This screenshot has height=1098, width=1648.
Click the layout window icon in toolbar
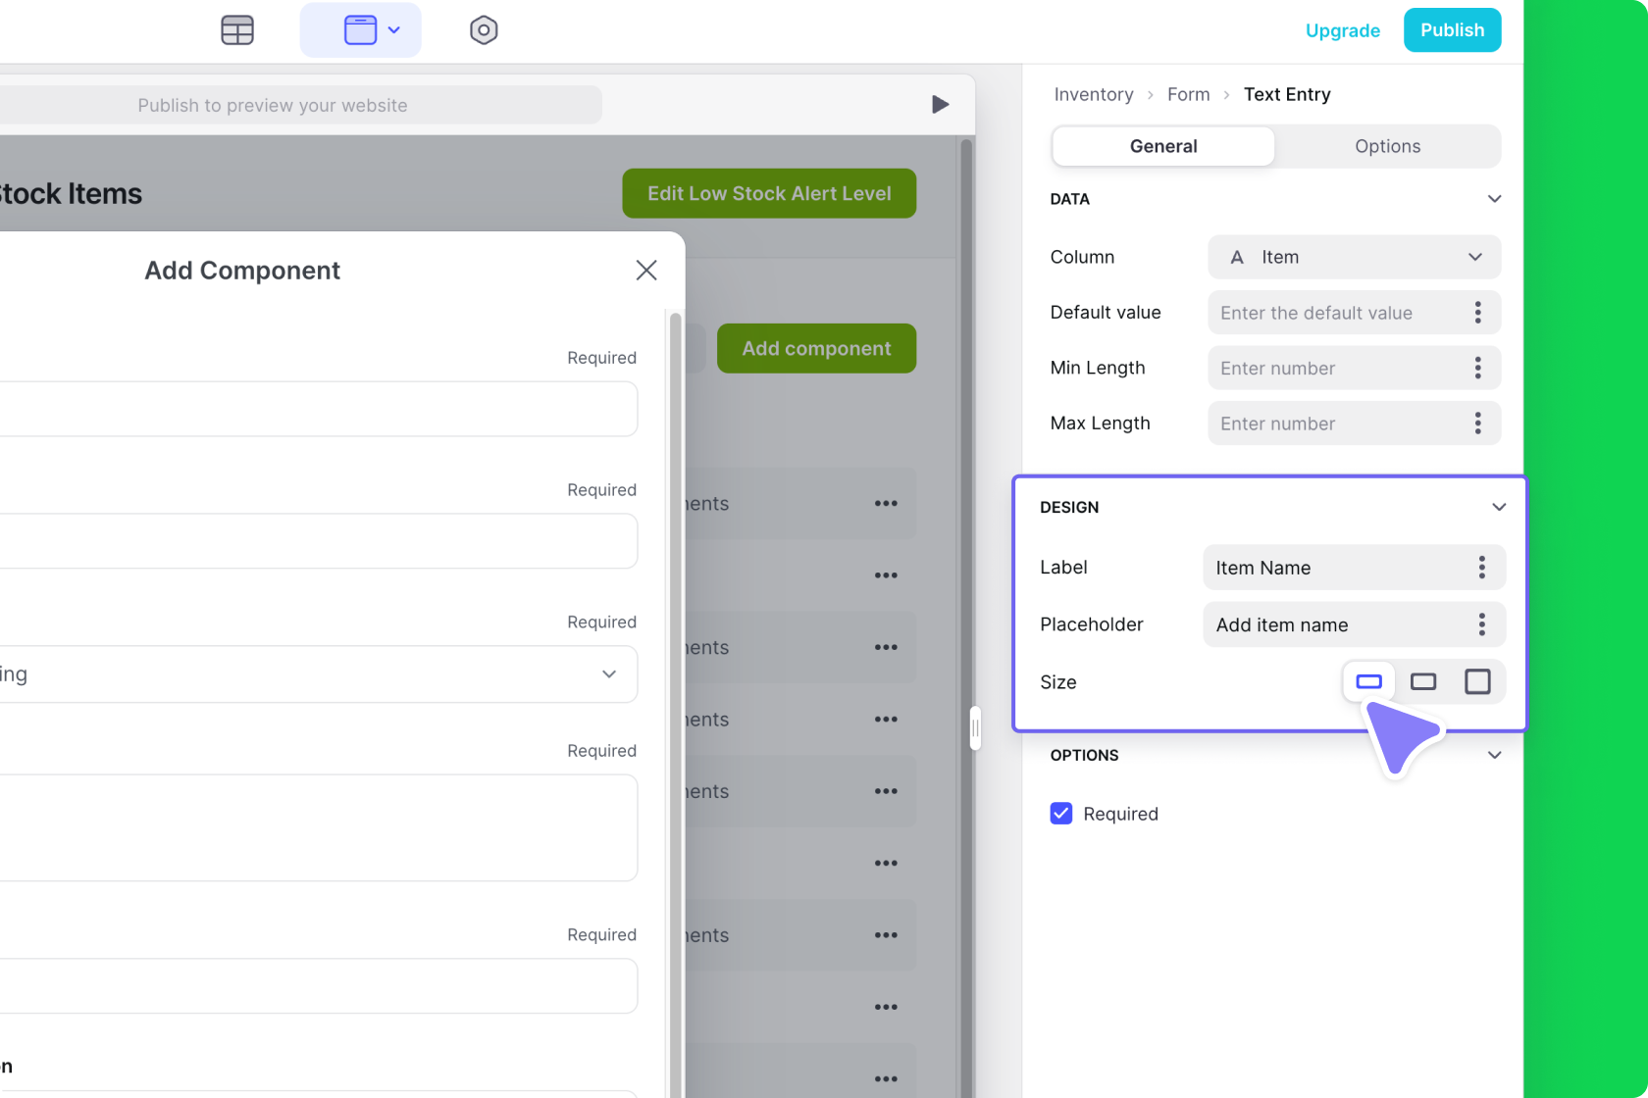[x=360, y=30]
